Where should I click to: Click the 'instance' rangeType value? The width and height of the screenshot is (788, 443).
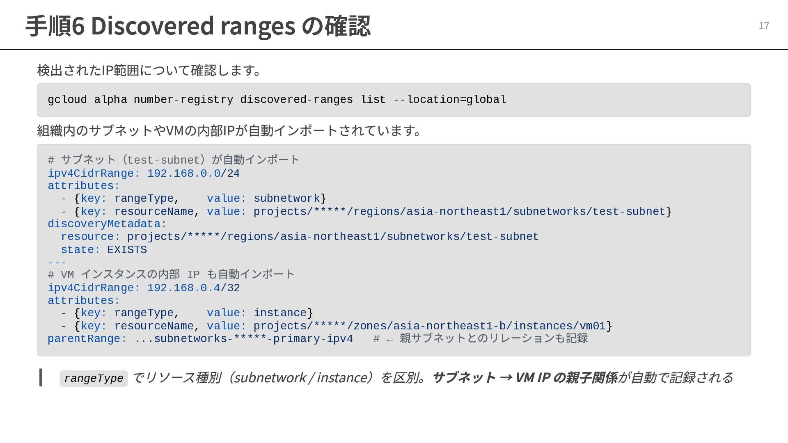(x=280, y=313)
